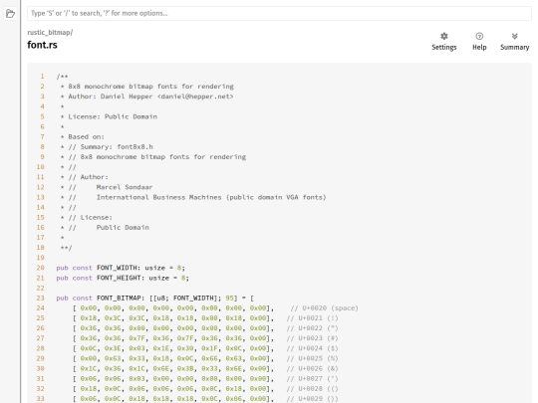Image resolution: width=538 pixels, height=403 pixels.
Task: Click 'International Business Machines' comment line
Action: [x=211, y=197]
